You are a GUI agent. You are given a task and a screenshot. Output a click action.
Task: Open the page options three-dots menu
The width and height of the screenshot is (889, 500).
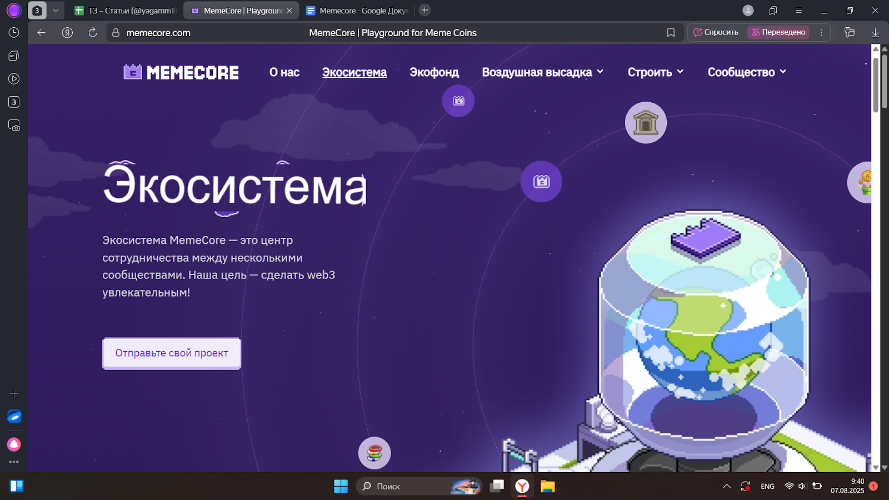[x=821, y=32]
